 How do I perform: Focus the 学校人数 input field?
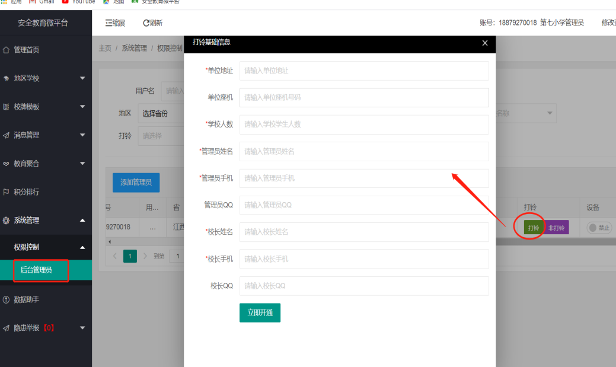(364, 125)
